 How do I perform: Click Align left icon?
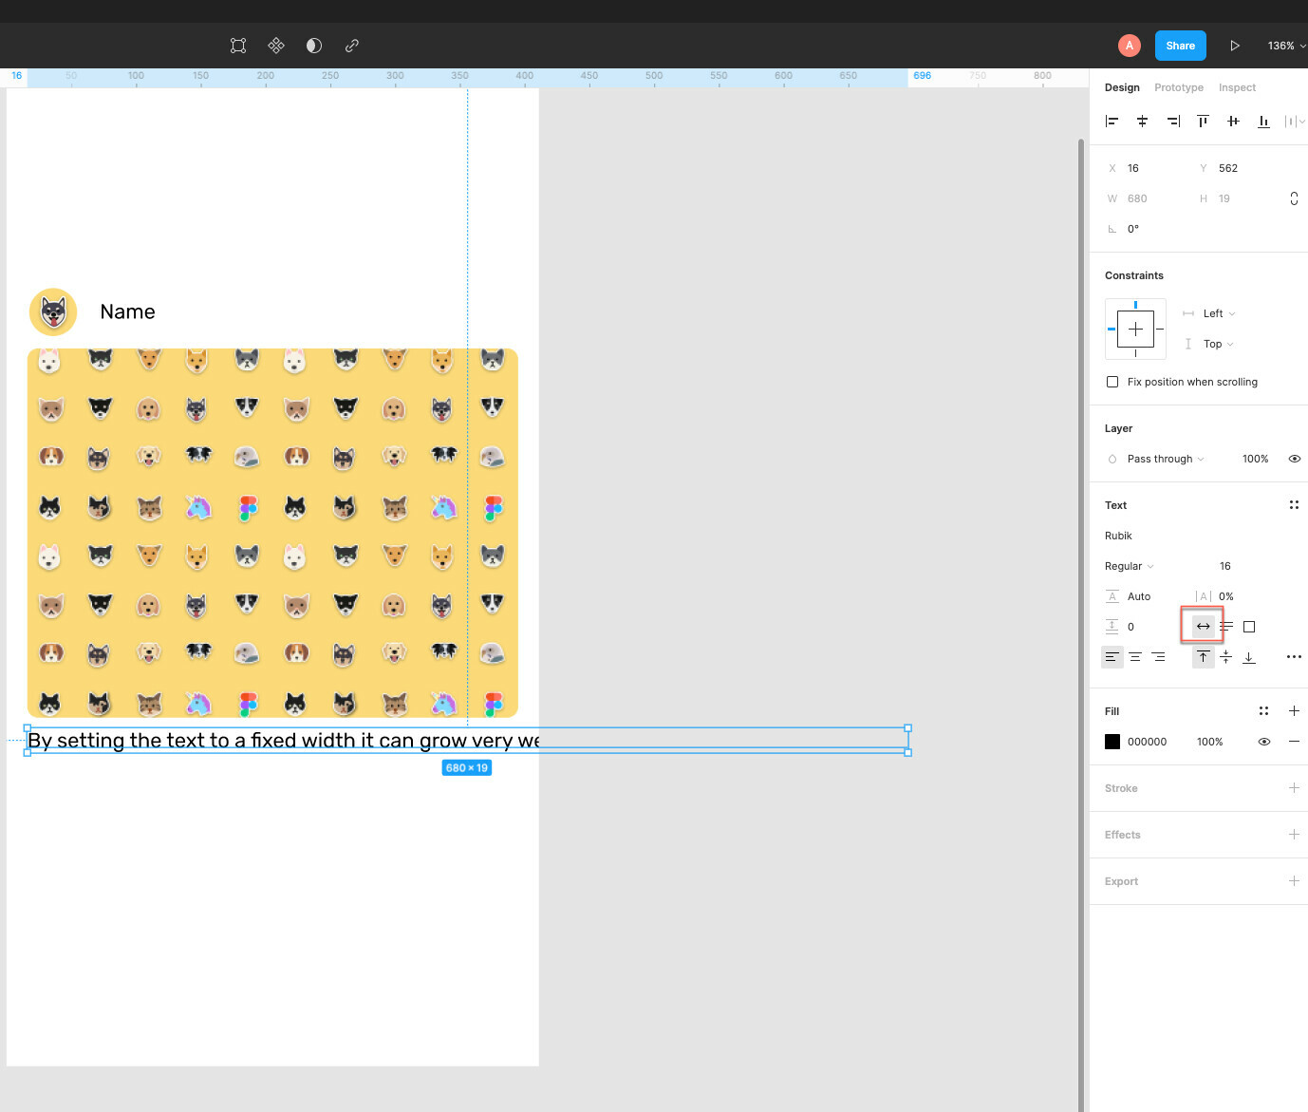pos(1112,121)
